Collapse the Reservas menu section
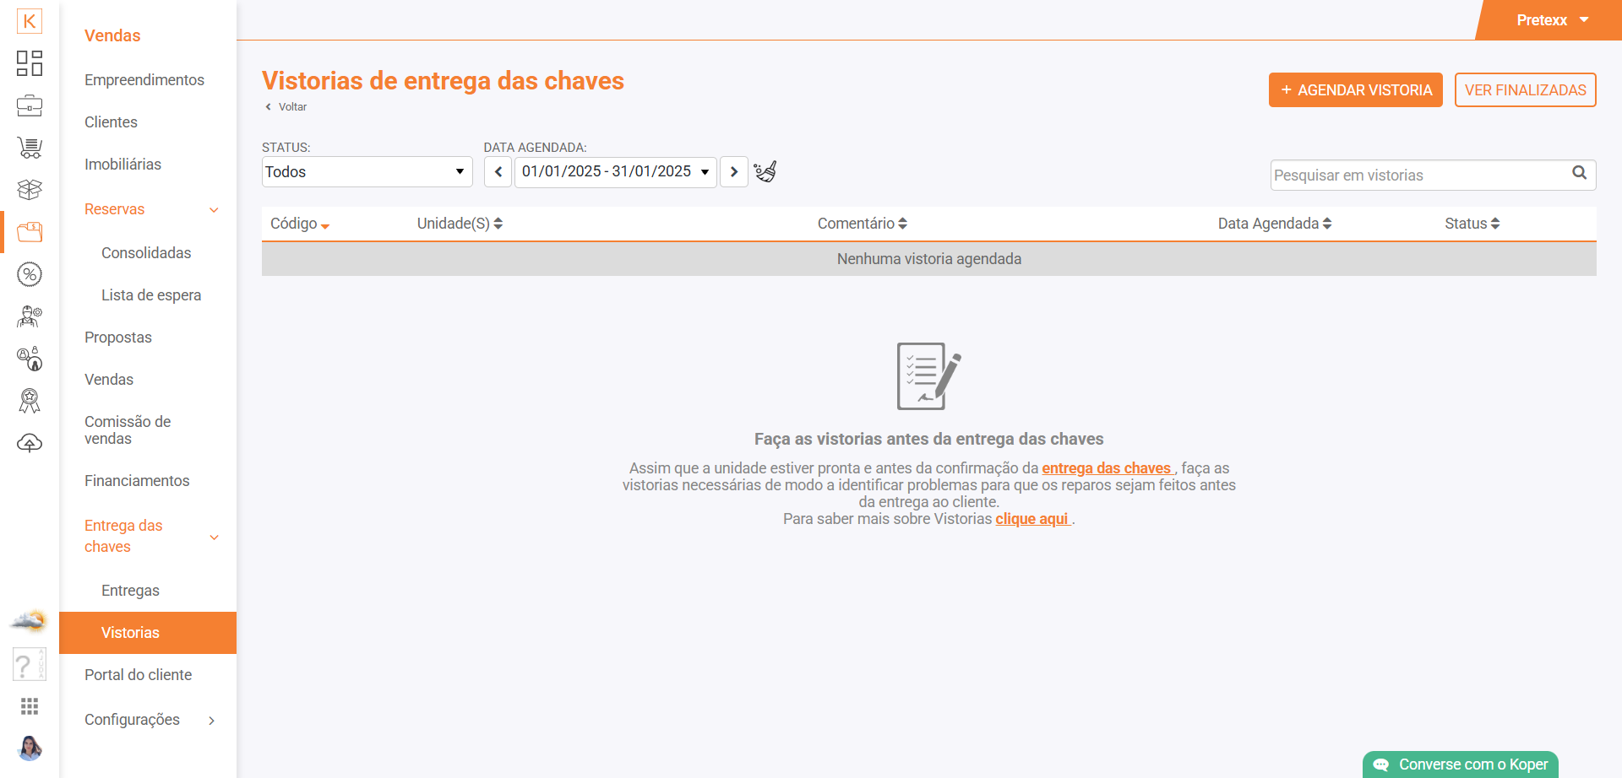Screen dimensions: 1622x778 point(214,210)
